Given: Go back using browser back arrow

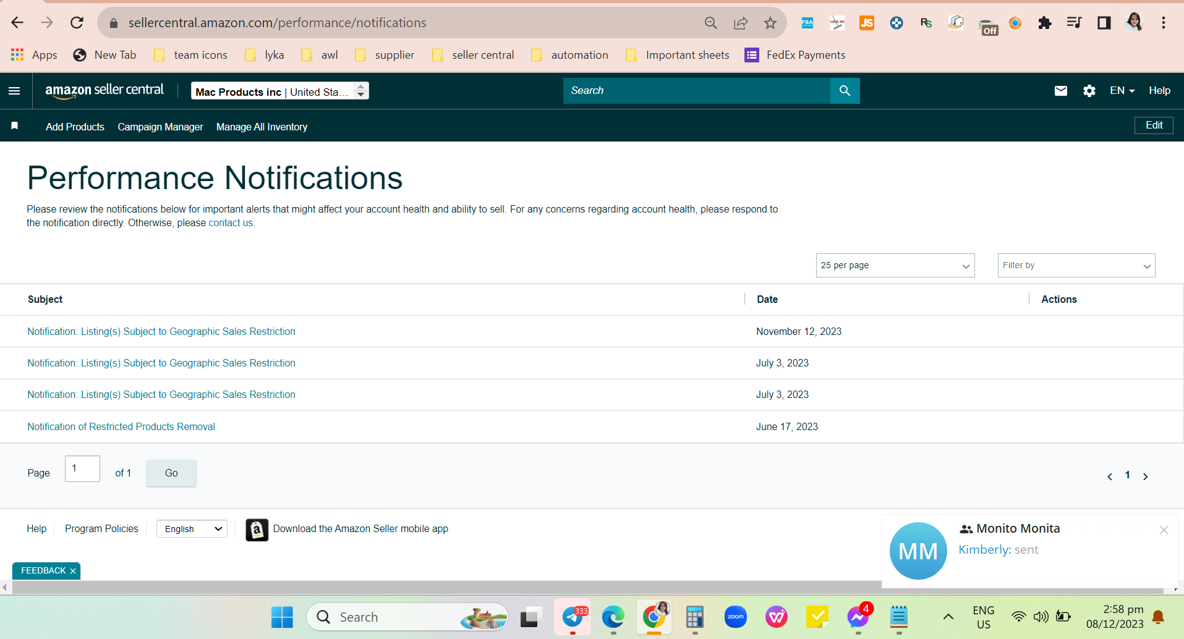Looking at the screenshot, I should (x=17, y=23).
